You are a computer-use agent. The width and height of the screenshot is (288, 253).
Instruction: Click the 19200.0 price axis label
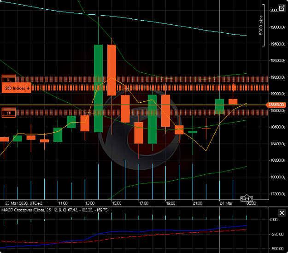pyautogui.click(x=277, y=77)
